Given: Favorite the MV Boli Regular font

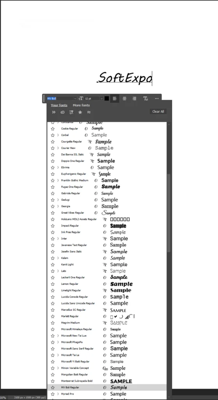Looking at the screenshot, I should [x=53, y=387].
